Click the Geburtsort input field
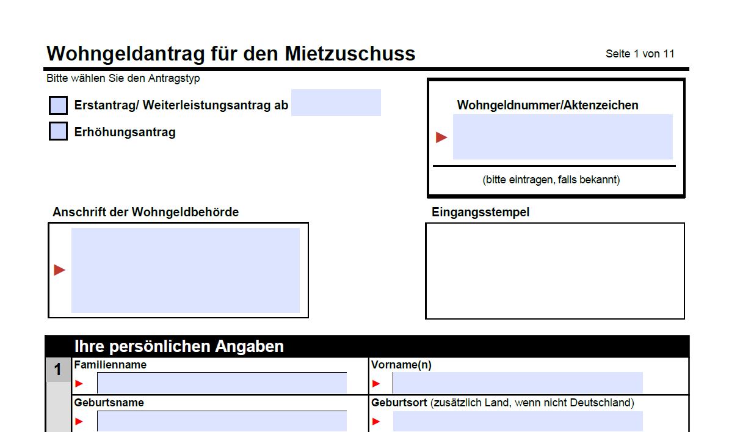The image size is (729, 432). click(x=518, y=421)
